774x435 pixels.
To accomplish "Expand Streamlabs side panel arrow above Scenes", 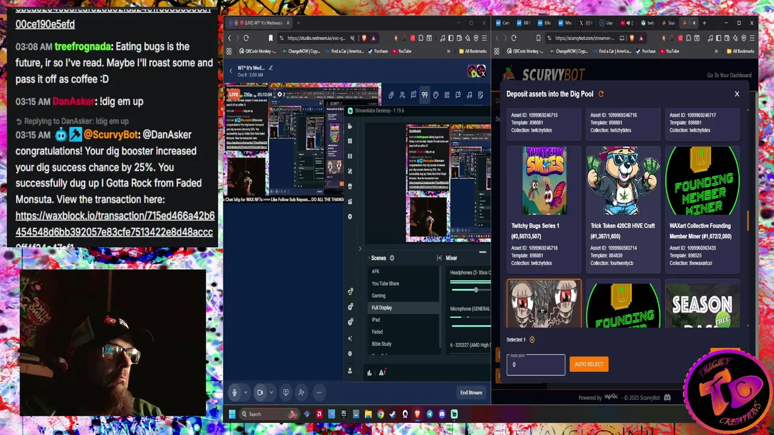I will [360, 248].
